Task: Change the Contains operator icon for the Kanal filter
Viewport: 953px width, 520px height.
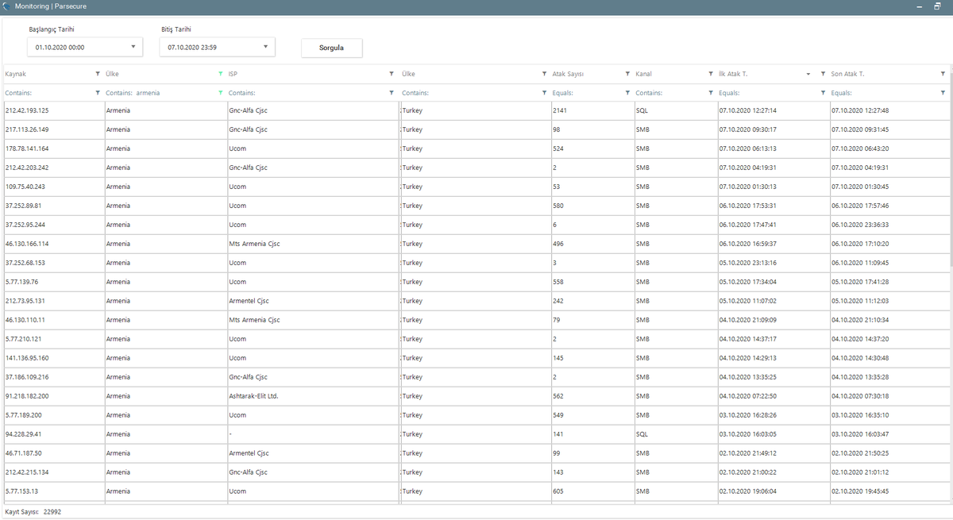Action: [711, 93]
